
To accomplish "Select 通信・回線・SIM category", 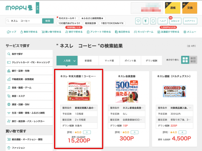I will point(29,104).
